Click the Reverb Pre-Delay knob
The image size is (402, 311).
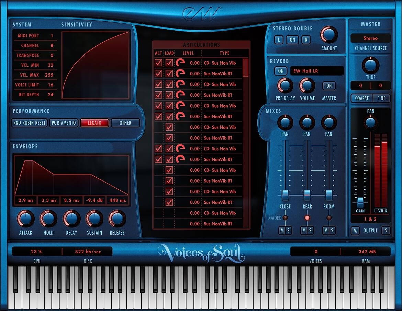point(285,85)
